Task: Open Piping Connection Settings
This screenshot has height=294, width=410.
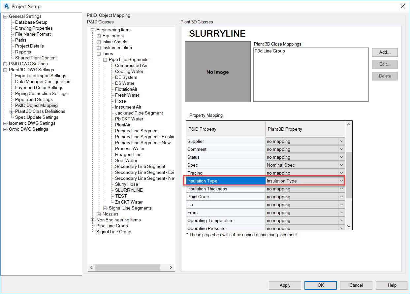Action: point(41,94)
